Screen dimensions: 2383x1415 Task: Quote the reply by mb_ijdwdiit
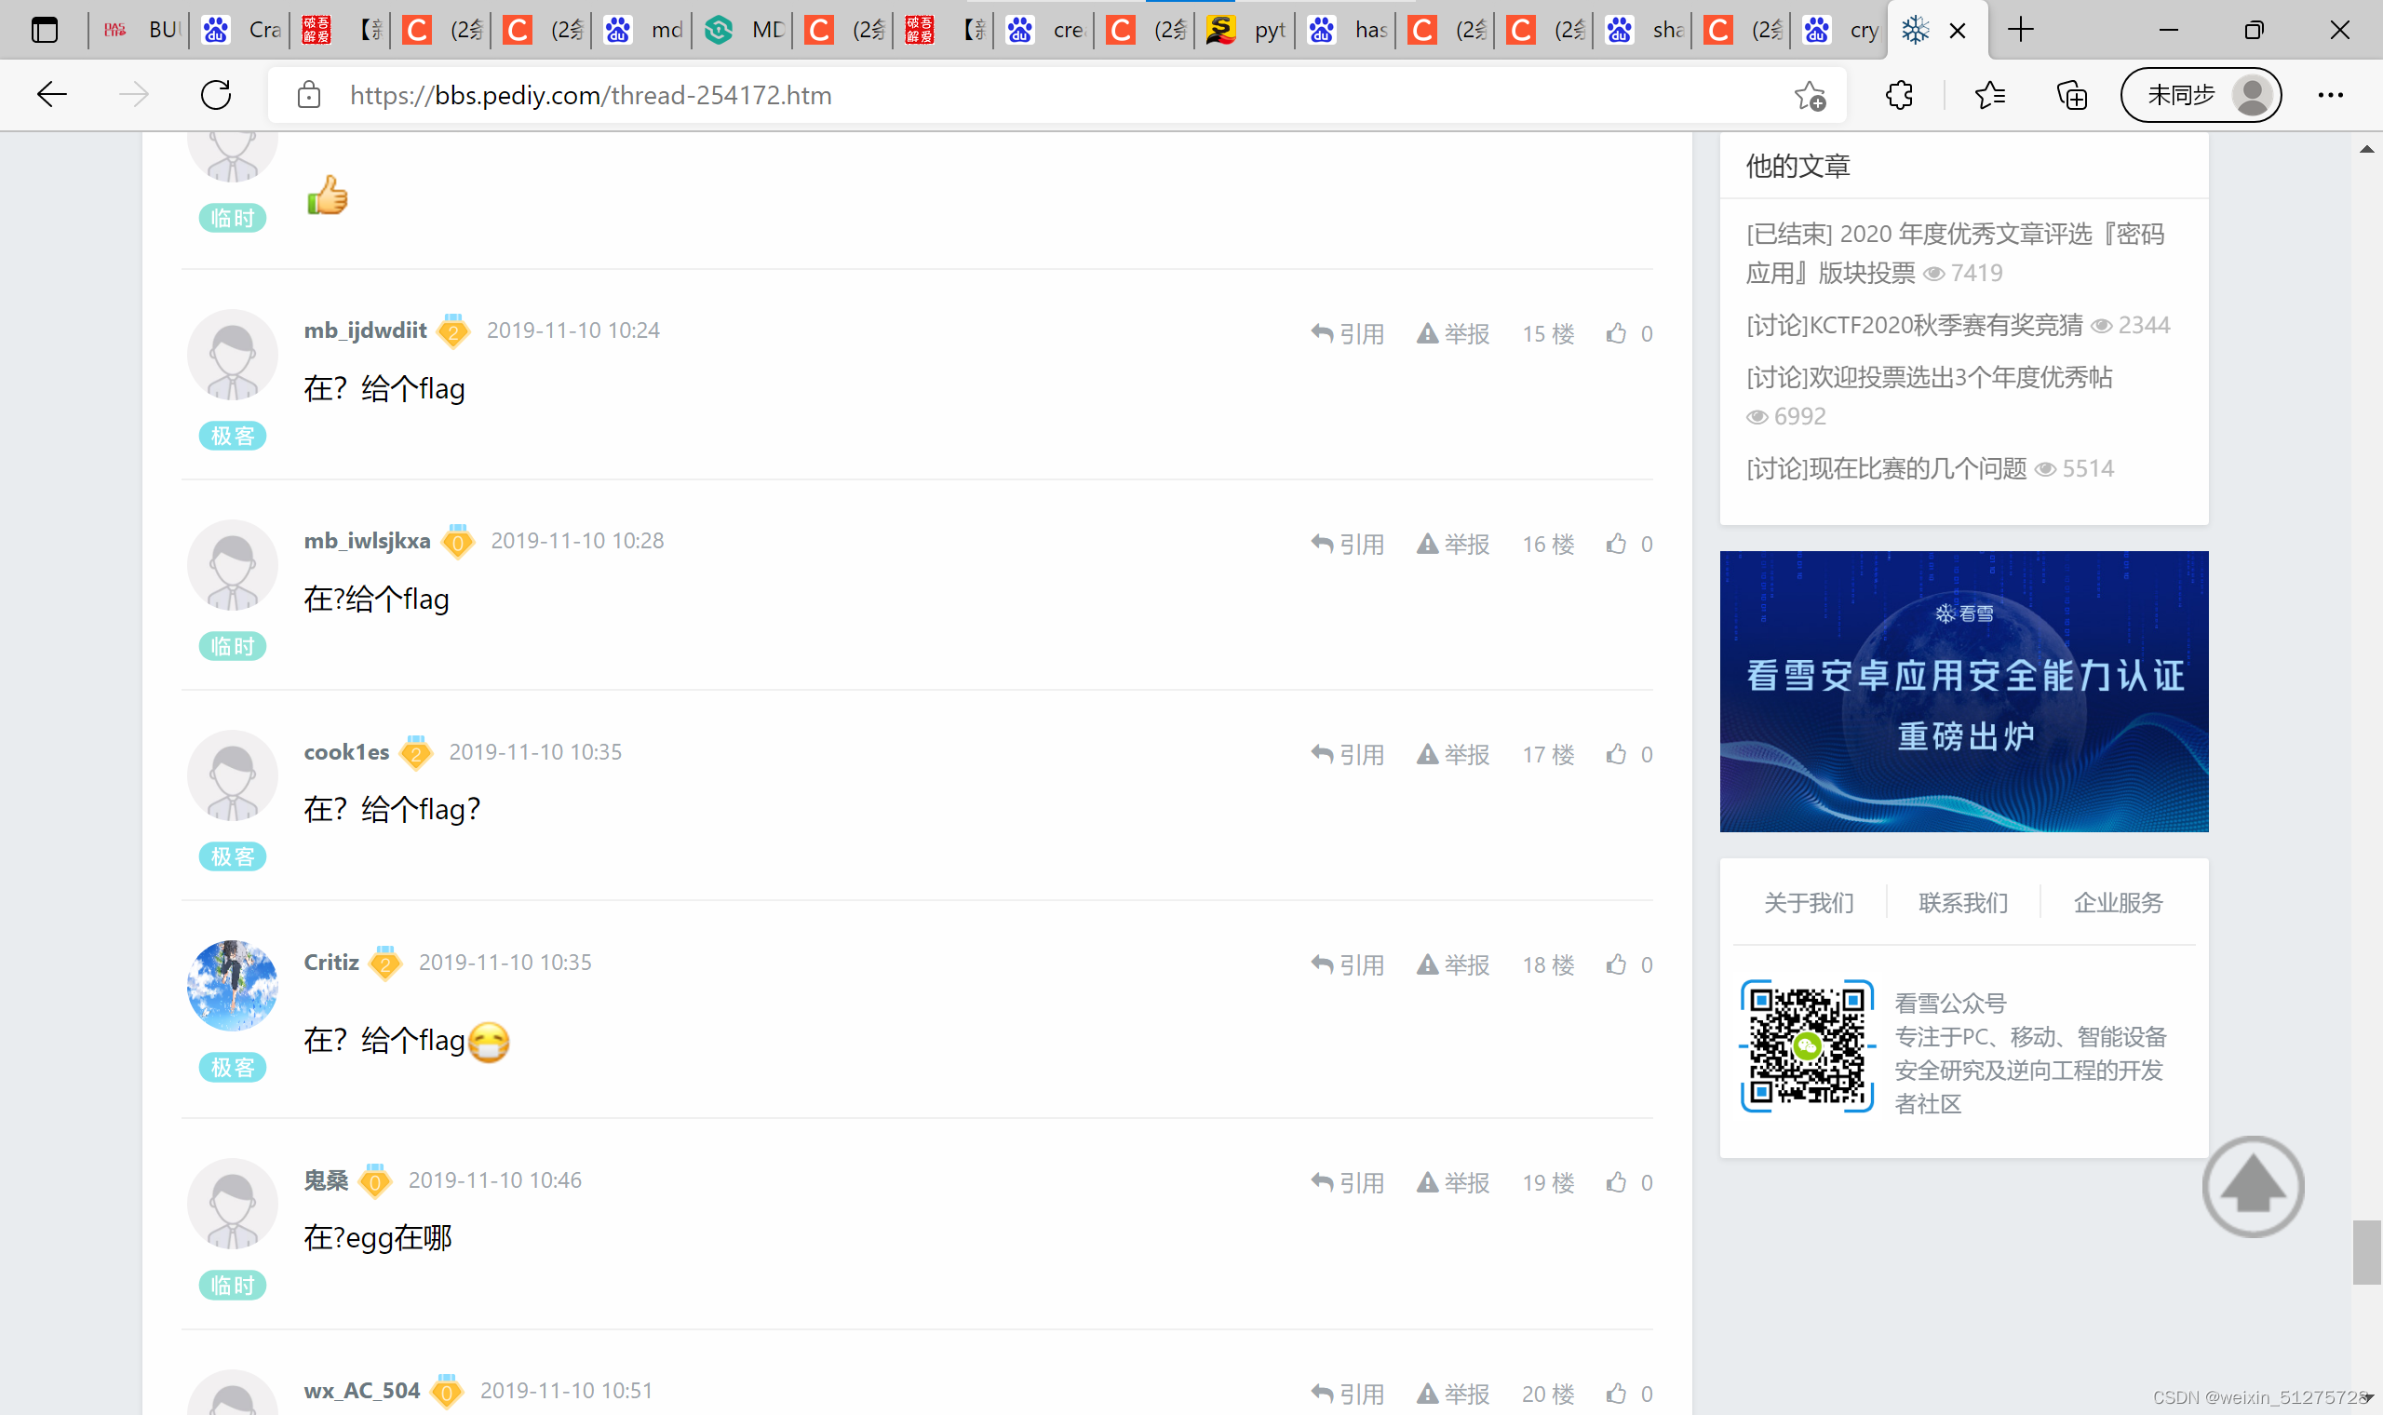pos(1347,333)
